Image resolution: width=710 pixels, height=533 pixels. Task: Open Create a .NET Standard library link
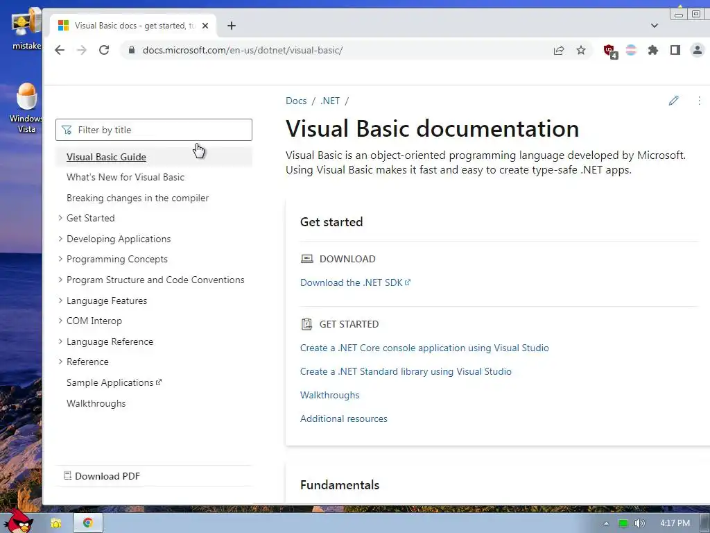pos(406,372)
